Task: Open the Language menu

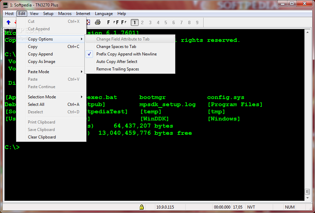Action: point(104,14)
